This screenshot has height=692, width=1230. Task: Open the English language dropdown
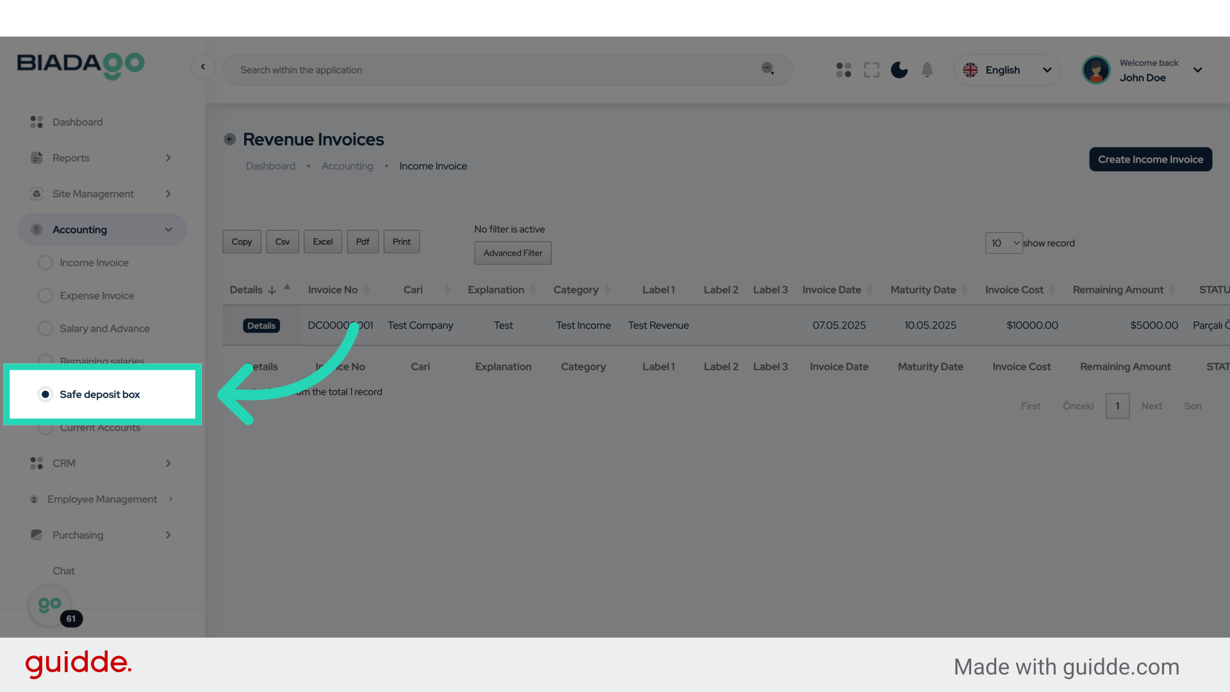click(1007, 70)
